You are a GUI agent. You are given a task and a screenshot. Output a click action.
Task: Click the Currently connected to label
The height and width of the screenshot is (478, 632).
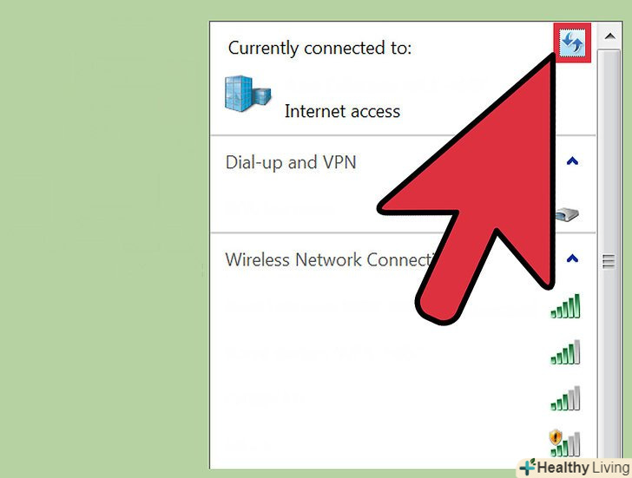pos(319,49)
